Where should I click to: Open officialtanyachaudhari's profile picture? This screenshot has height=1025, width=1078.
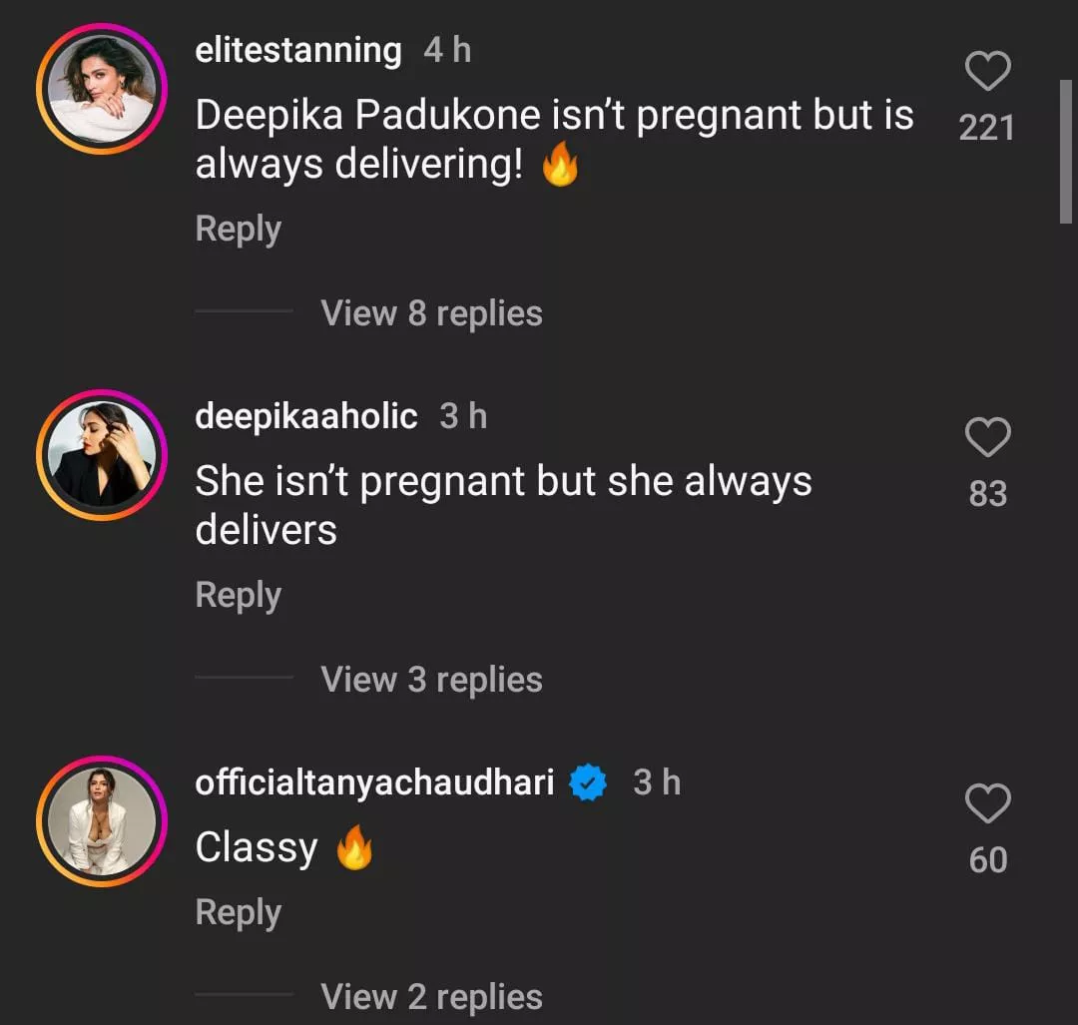click(x=101, y=821)
